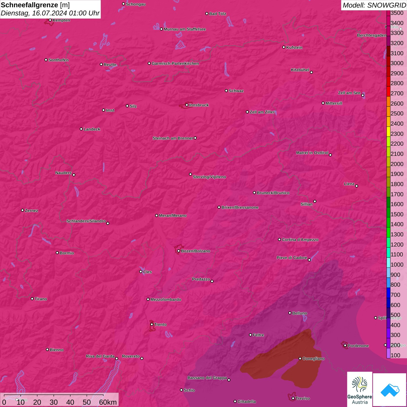
Task: Click the Reutte label
Action: 110,65
